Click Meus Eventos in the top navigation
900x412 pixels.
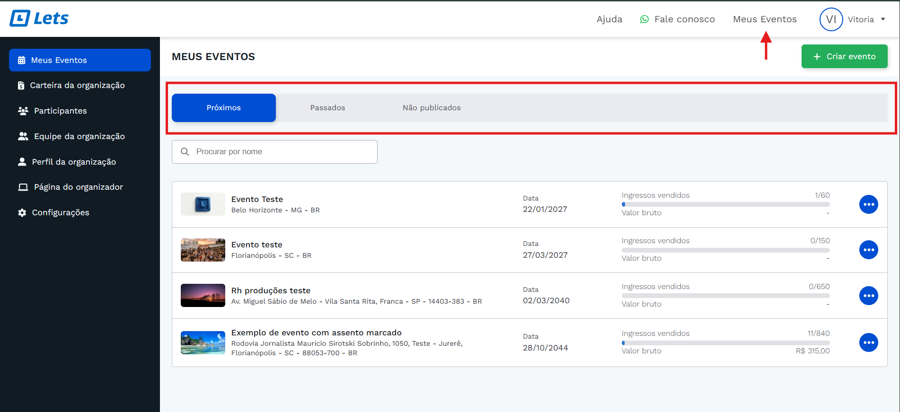(765, 19)
